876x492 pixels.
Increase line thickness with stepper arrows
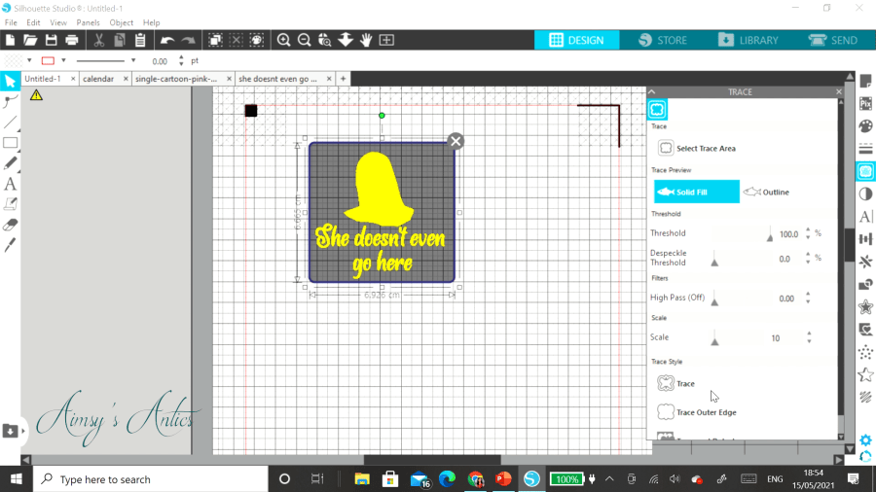[x=181, y=57]
